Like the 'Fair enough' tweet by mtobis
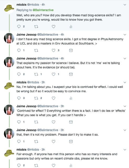This screenshot has width=129, height=168. 53,165
